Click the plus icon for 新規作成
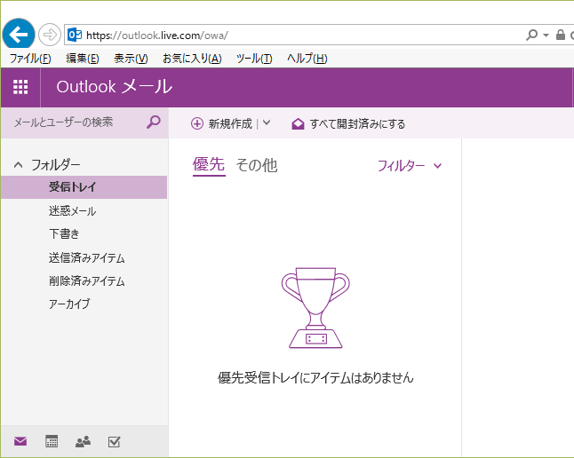Screen dimensions: 574x458 tap(197, 123)
